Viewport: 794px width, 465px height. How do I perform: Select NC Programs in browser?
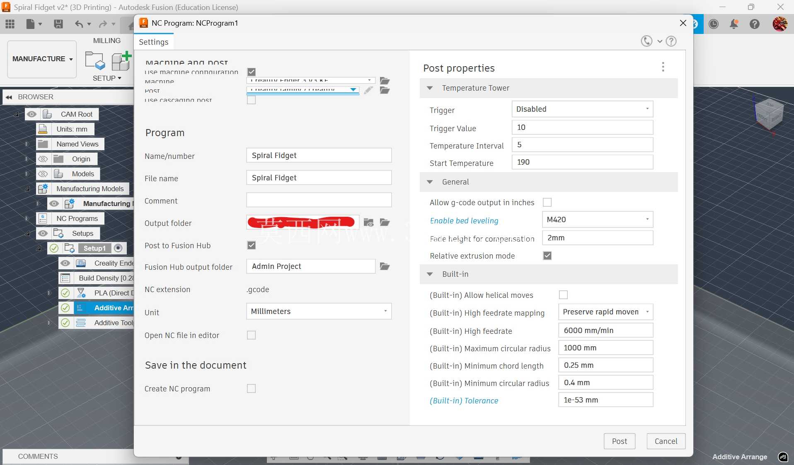77,218
